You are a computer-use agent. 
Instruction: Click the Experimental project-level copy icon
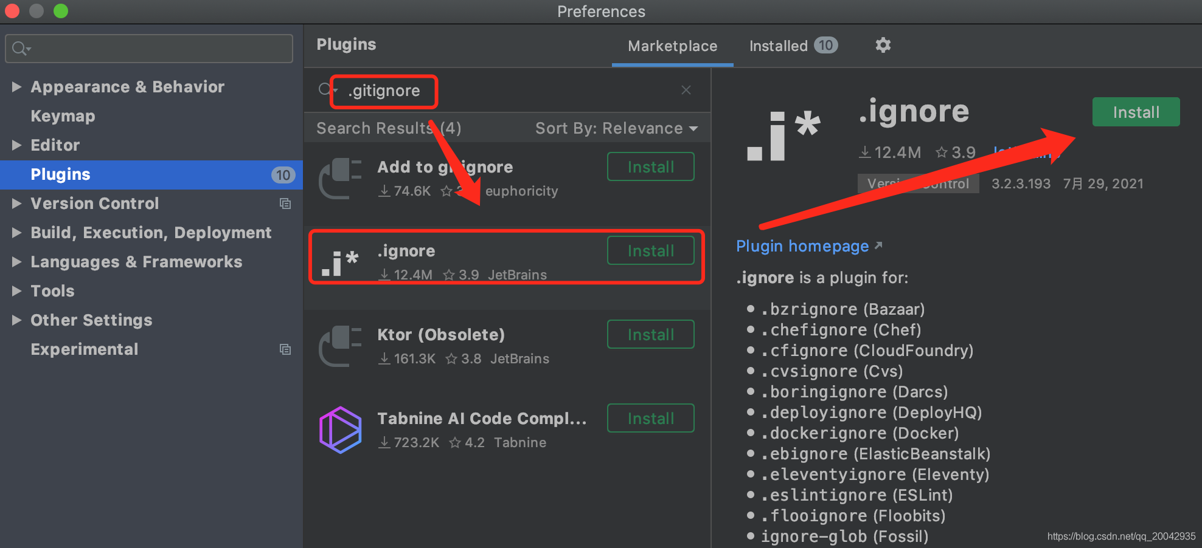285,349
